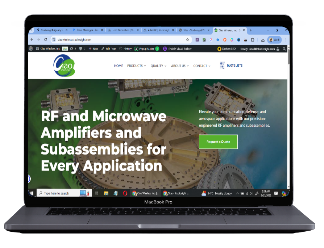Open the CONTACT dropdown menu

click(202, 66)
